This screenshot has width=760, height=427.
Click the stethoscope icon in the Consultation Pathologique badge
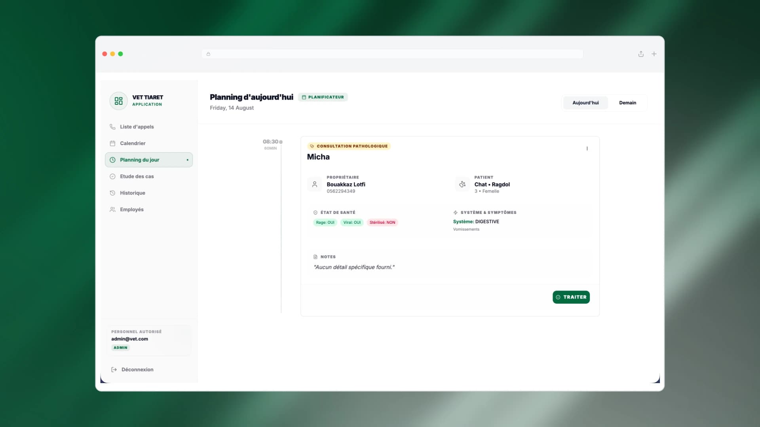point(312,146)
